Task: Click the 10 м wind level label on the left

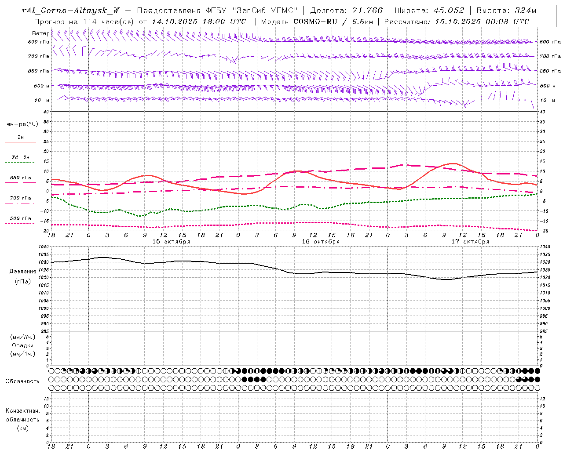Action: tap(43, 100)
